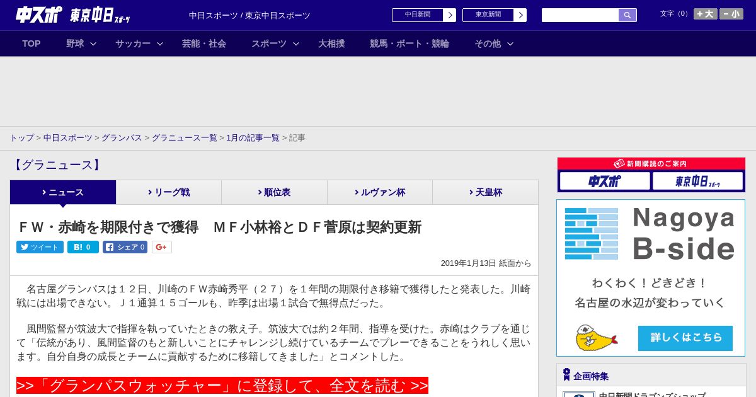Click the article headline ＦＷ・赤崎を期限付きで獲得

[x=219, y=227]
